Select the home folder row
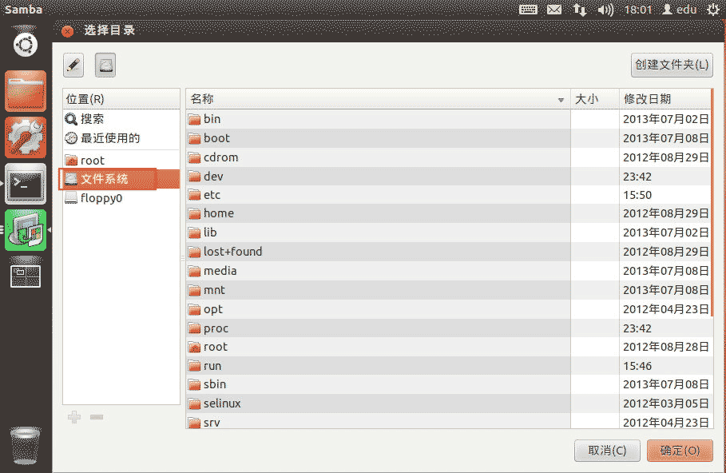The image size is (726, 473). click(218, 213)
